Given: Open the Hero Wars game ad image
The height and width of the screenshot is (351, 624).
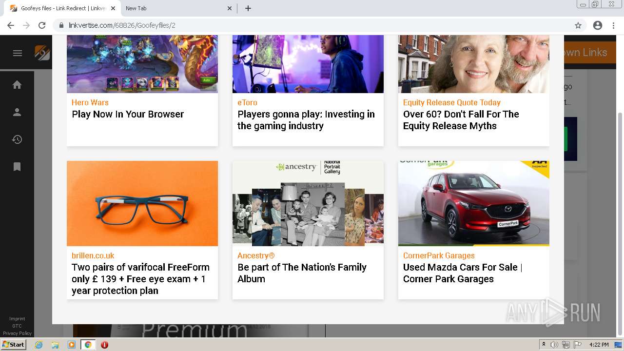Looking at the screenshot, I should tap(142, 64).
